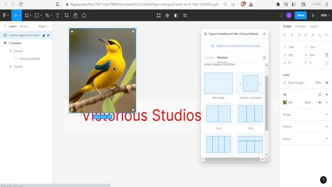This screenshot has height=187, width=332.
Task: Click the yellow bird image on canvas
Action: 103,71
